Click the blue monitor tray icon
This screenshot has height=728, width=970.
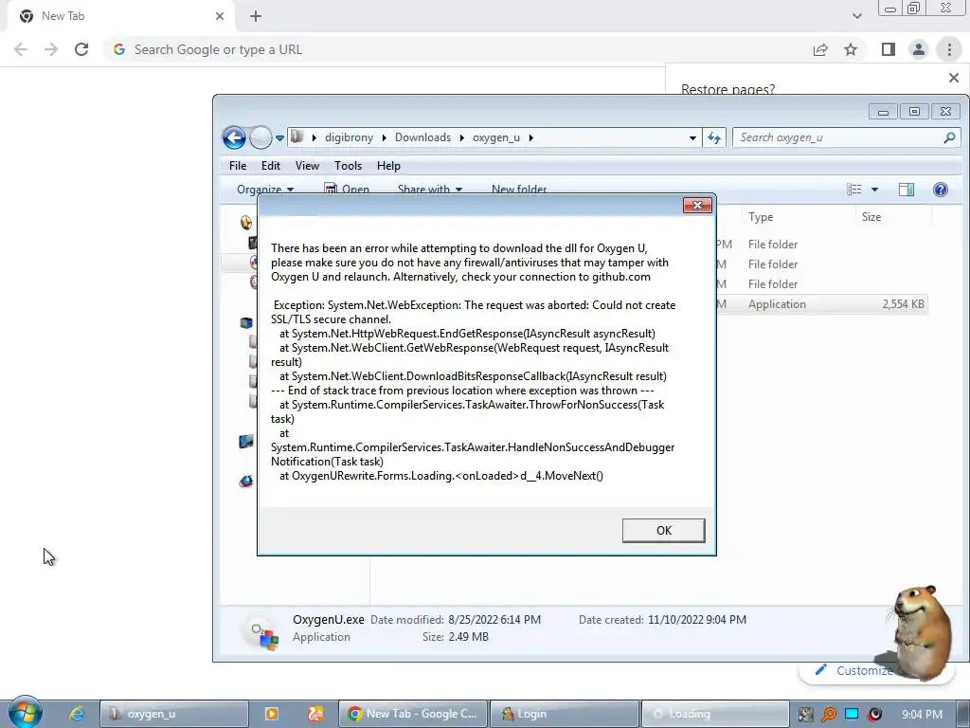852,715
